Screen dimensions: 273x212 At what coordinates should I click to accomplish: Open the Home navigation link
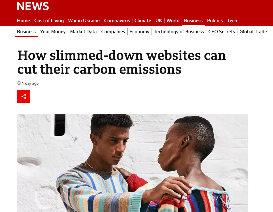[x=23, y=21]
